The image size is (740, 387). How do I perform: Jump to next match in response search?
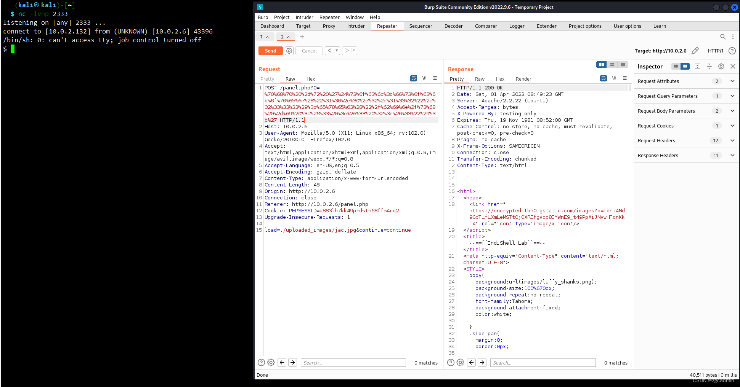pyautogui.click(x=482, y=363)
